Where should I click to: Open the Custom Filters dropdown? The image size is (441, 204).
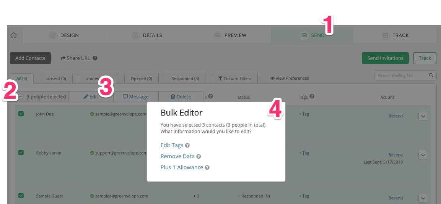[x=234, y=79]
